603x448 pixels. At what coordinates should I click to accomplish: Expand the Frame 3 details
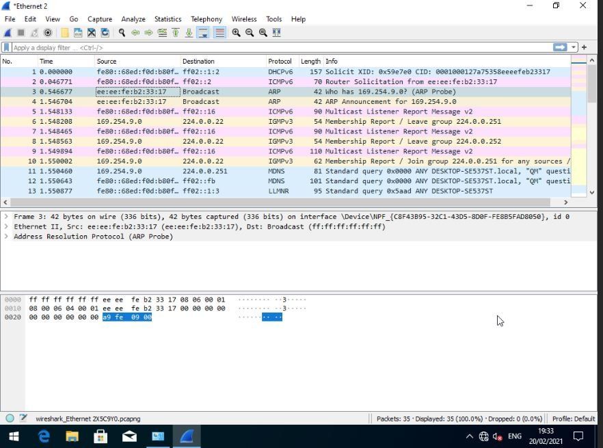coord(5,217)
